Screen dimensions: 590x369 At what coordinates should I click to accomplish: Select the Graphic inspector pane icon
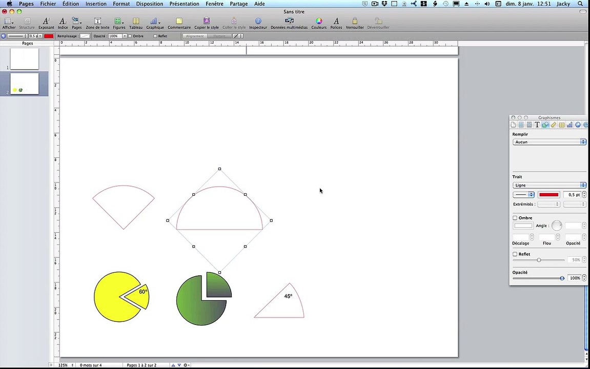click(545, 125)
